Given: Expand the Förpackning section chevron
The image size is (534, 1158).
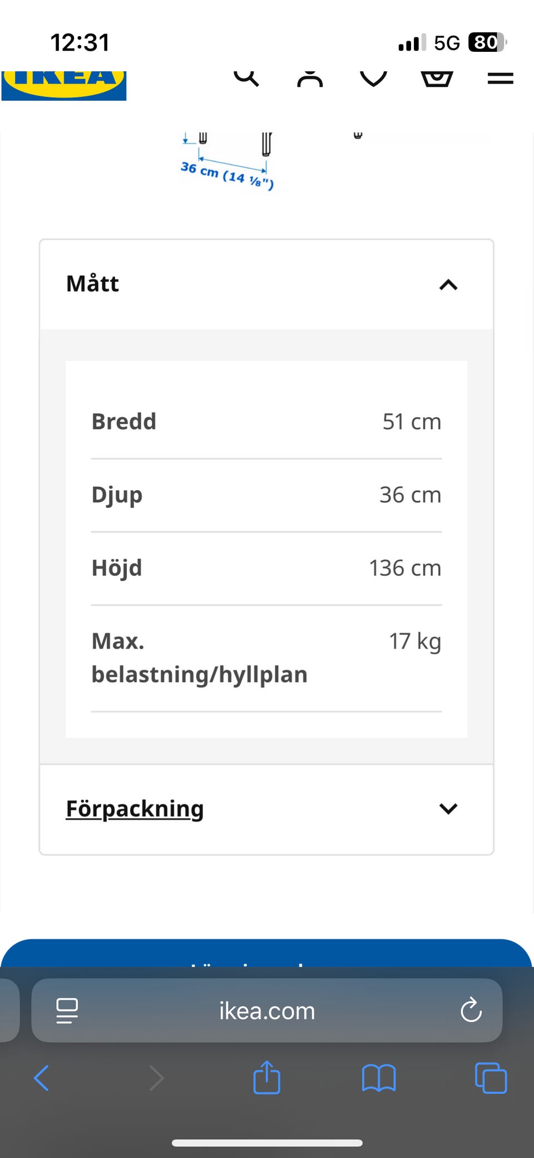Looking at the screenshot, I should pos(448,809).
